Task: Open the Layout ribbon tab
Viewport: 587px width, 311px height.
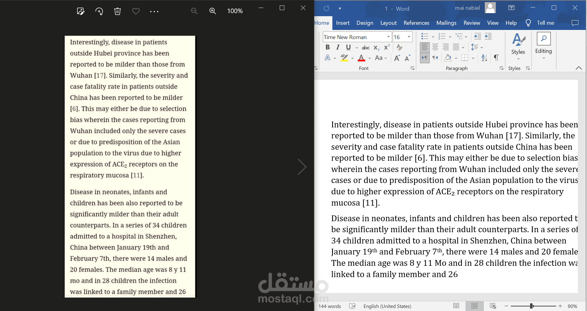Action: click(388, 23)
